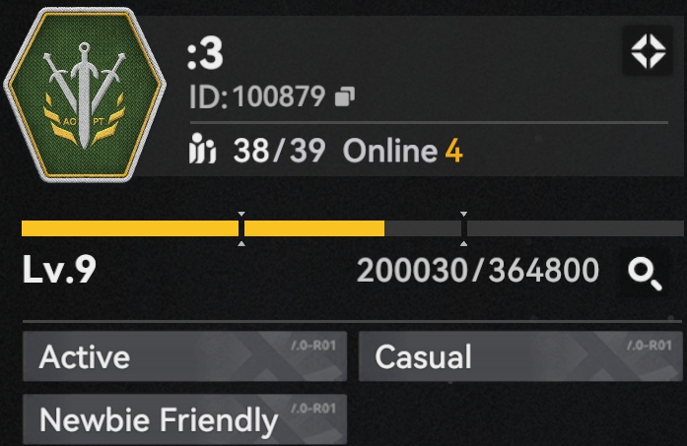The width and height of the screenshot is (687, 446).
Task: Click the first milestone marker on progress bar
Action: tap(241, 228)
